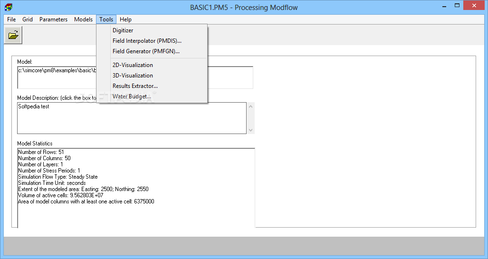488x259 pixels.
Task: Open the File menu
Action: (11, 19)
